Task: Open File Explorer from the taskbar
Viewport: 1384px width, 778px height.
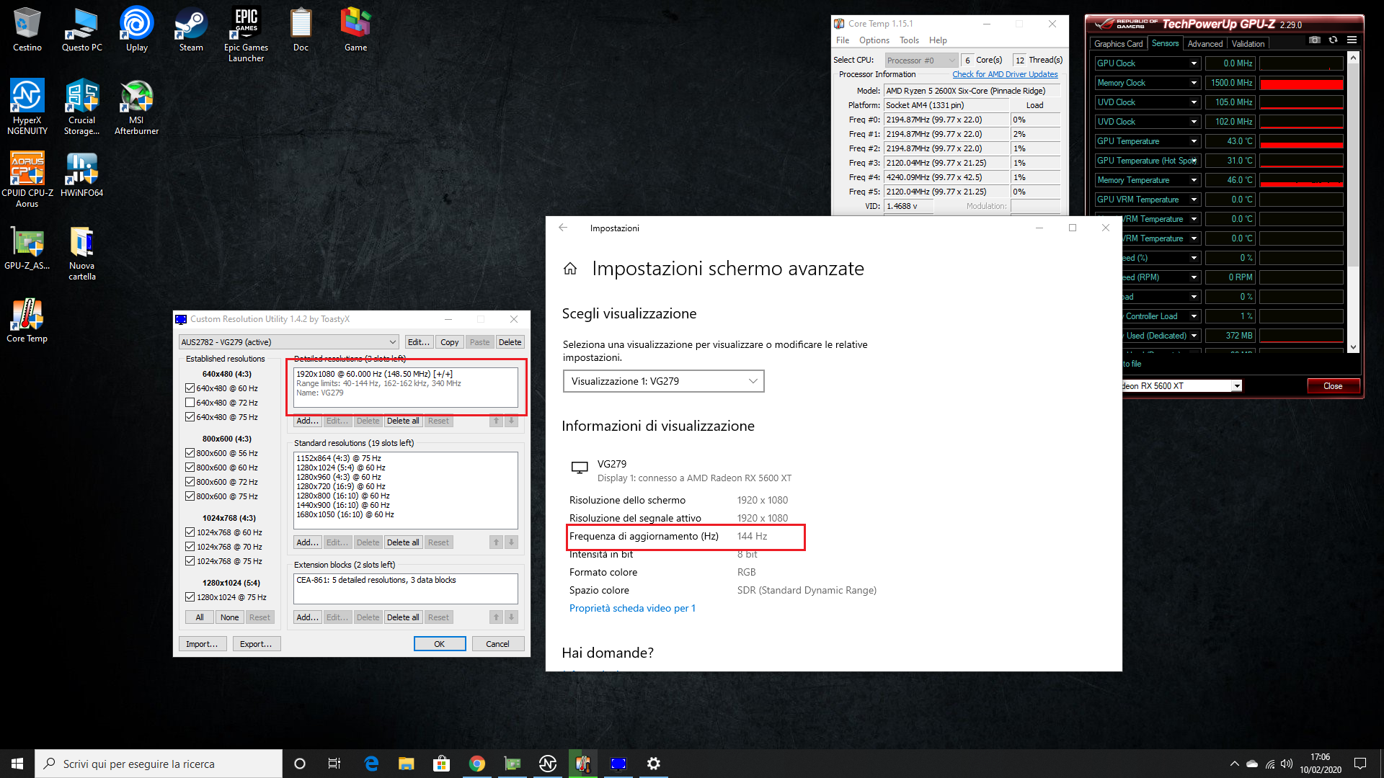Action: pos(407,764)
